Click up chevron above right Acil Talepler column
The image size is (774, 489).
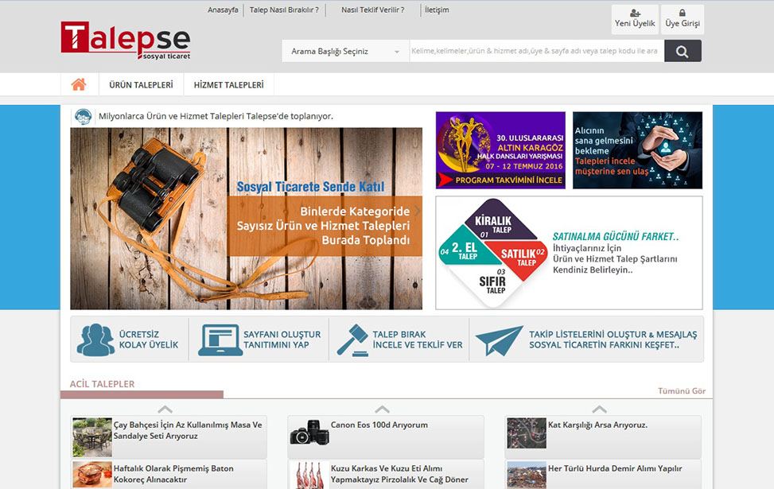pos(599,409)
